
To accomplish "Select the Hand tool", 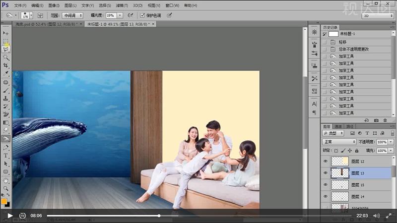I will (x=5, y=180).
